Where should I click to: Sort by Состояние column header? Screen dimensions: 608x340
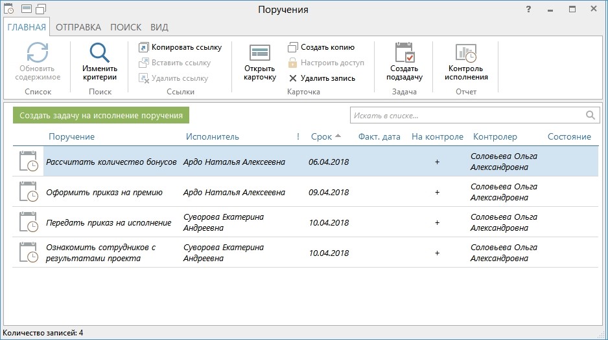(569, 136)
